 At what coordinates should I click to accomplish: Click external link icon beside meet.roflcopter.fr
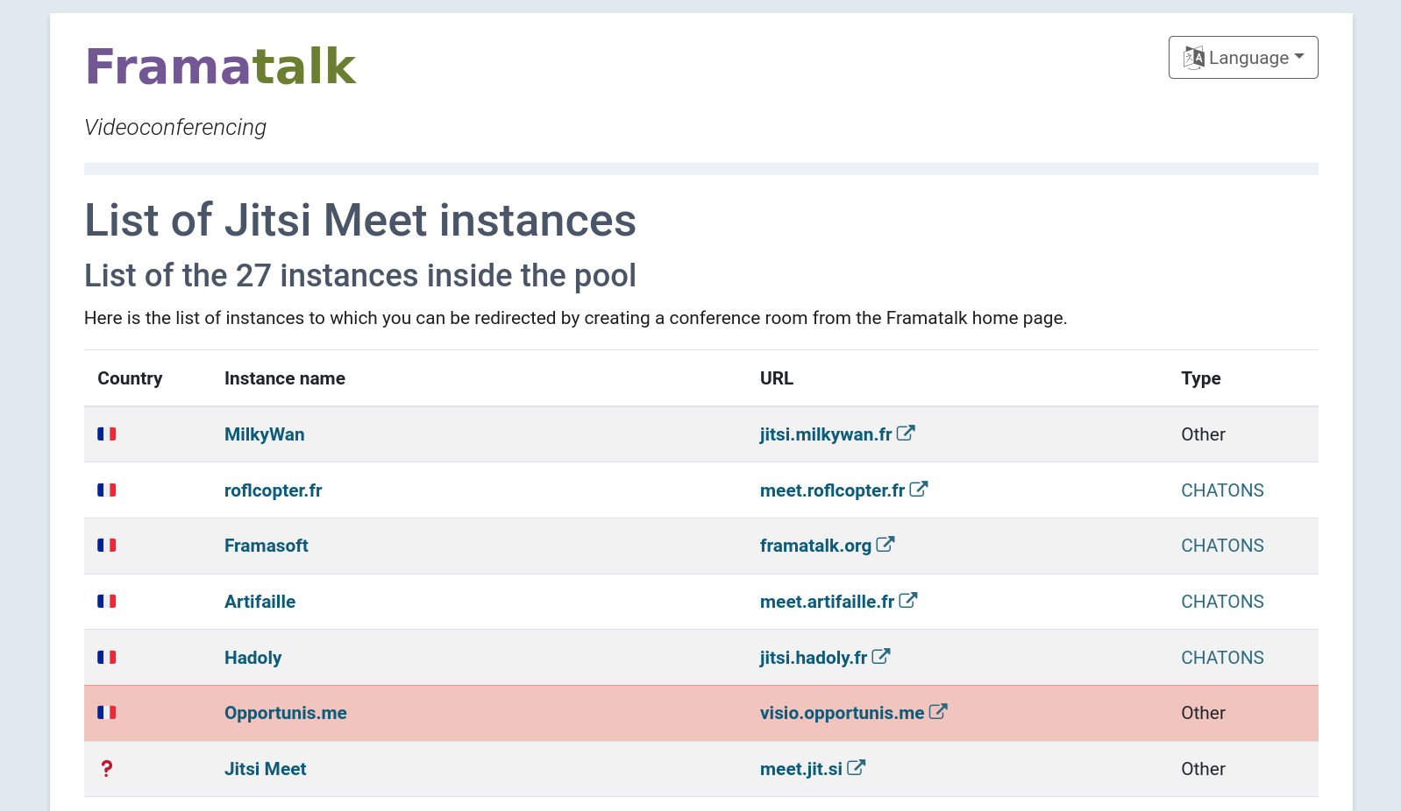tap(919, 490)
